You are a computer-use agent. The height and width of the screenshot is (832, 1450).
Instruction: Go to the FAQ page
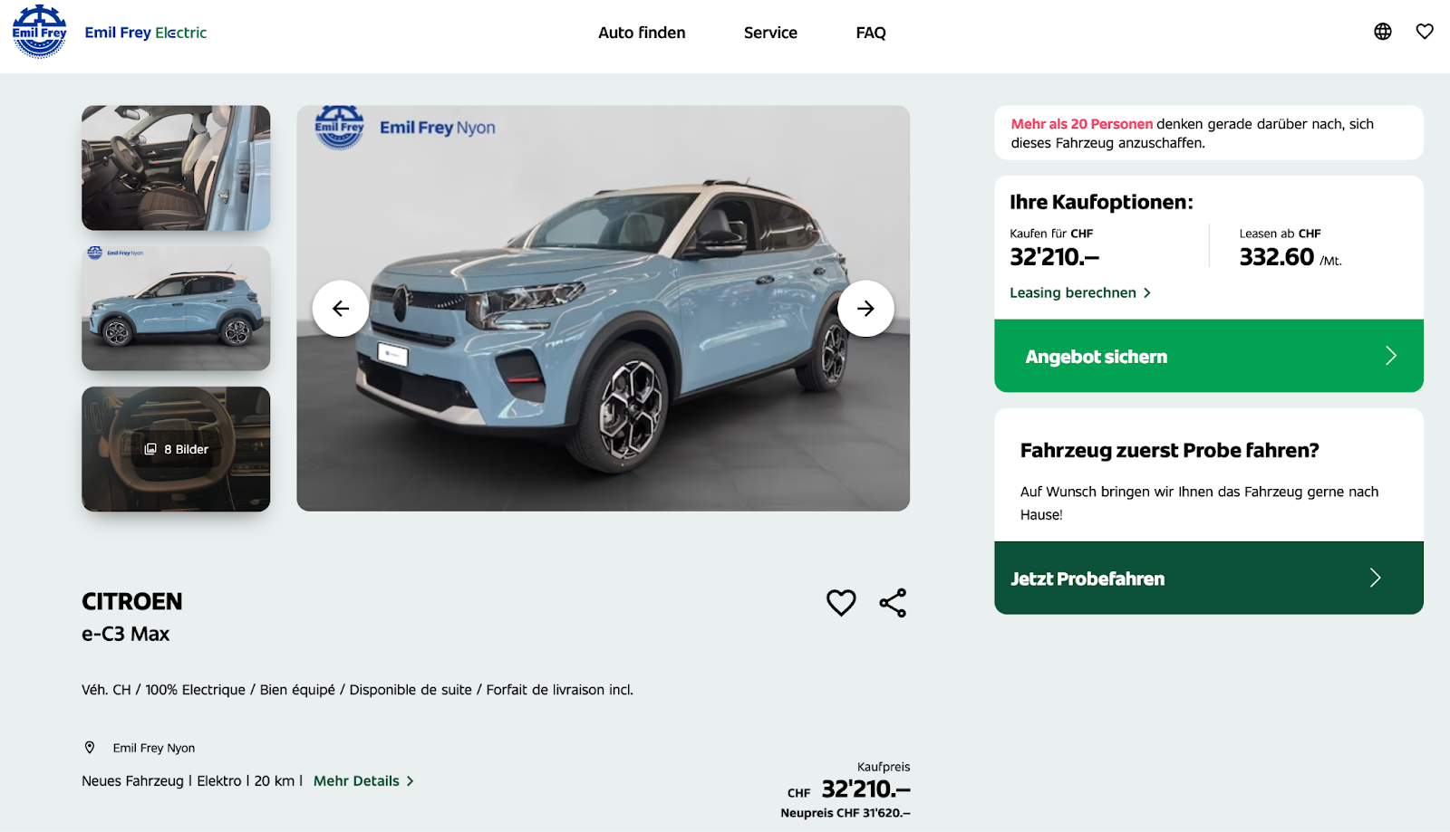coord(871,33)
